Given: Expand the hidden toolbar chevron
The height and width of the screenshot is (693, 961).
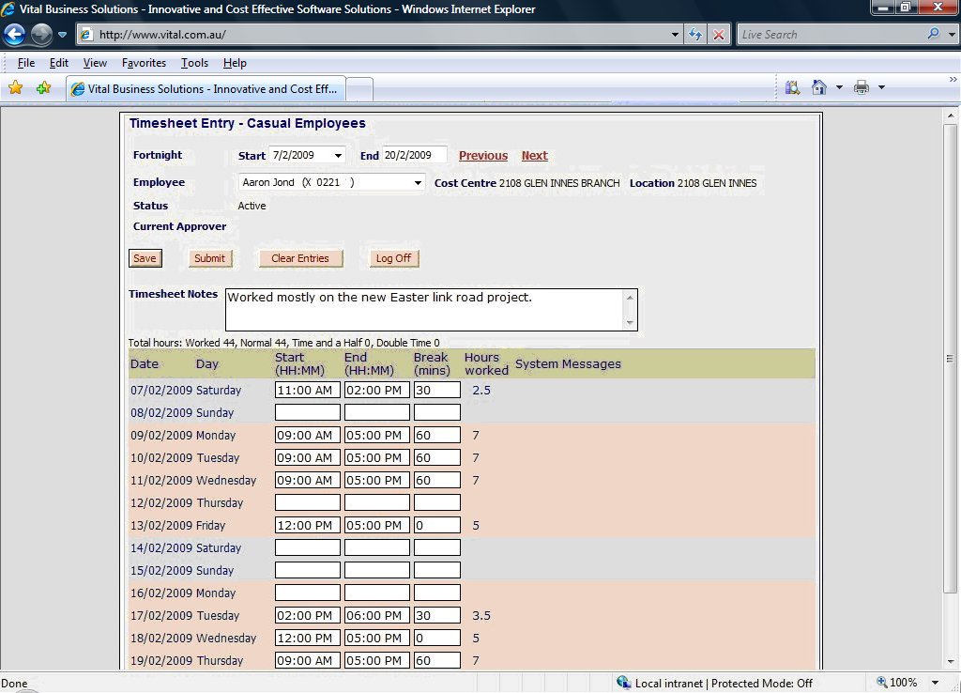Looking at the screenshot, I should click(x=953, y=79).
